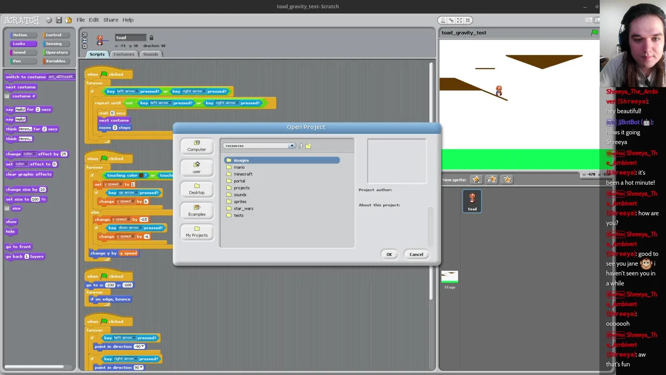This screenshot has height=375, width=666.
Task: Open My Projects shortcut in dialog
Action: [197, 232]
